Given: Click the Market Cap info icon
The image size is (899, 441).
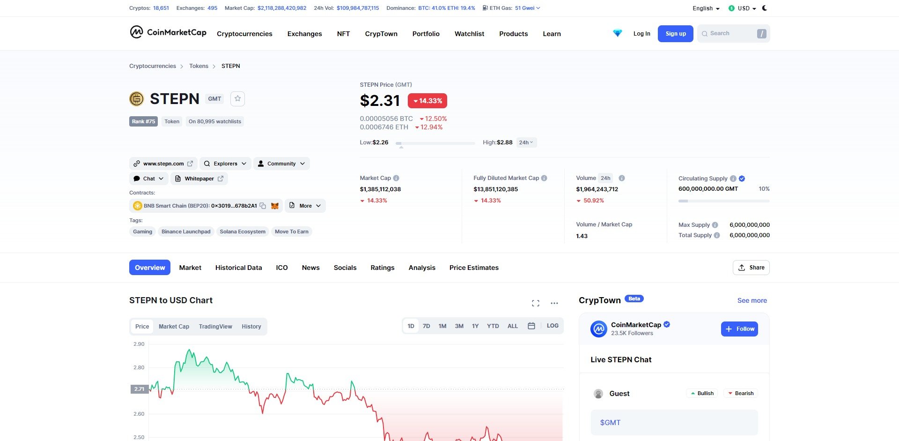Looking at the screenshot, I should click(x=396, y=178).
